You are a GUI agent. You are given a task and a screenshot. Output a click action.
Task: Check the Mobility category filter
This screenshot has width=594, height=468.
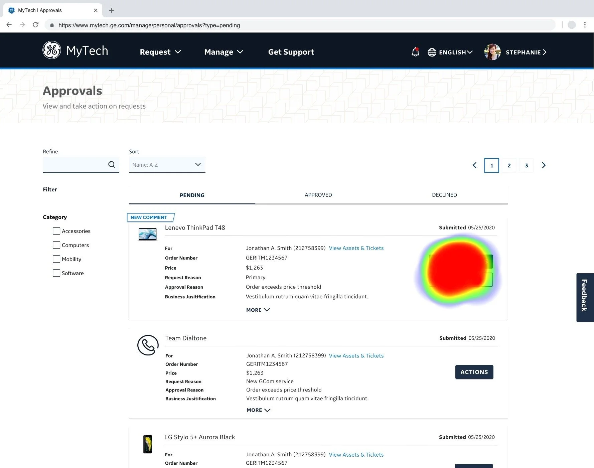pos(56,259)
